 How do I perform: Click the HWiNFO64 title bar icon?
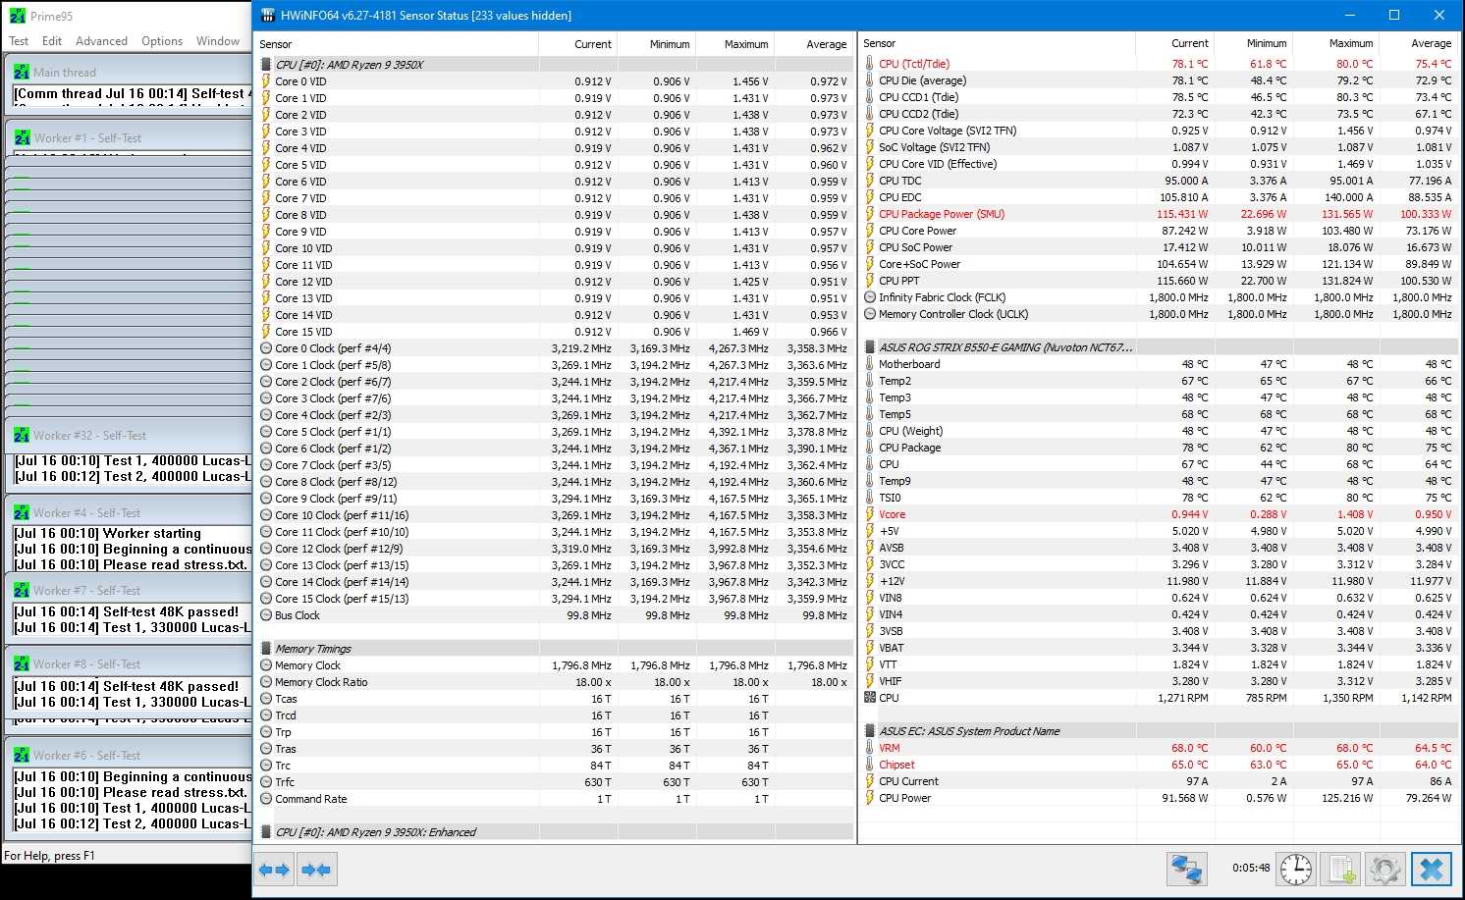pyautogui.click(x=267, y=15)
